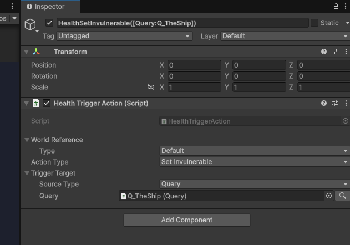Toggle the GameObject active checkbox
This screenshot has height=245, width=350.
[x=49, y=23]
